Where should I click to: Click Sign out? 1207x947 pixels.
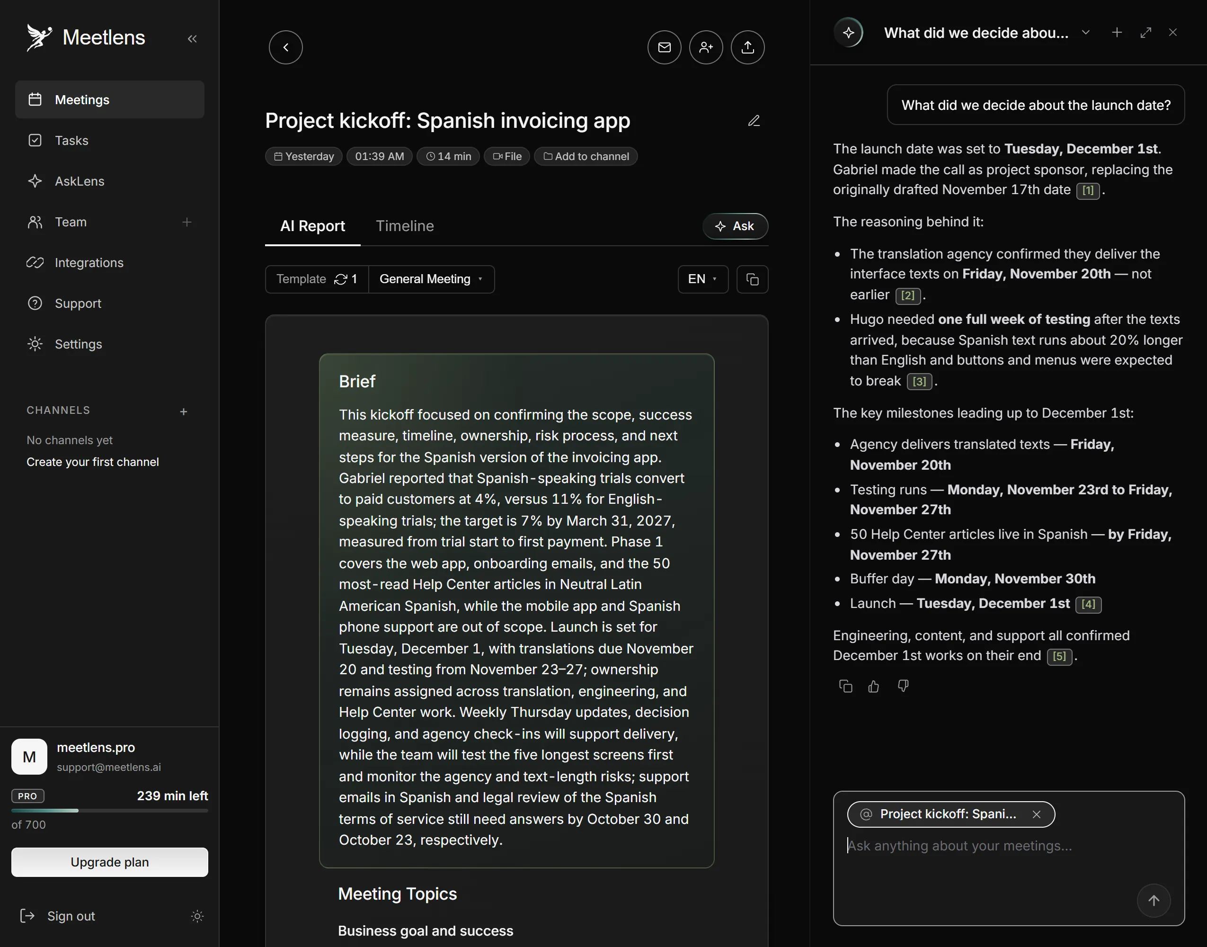pyautogui.click(x=57, y=917)
